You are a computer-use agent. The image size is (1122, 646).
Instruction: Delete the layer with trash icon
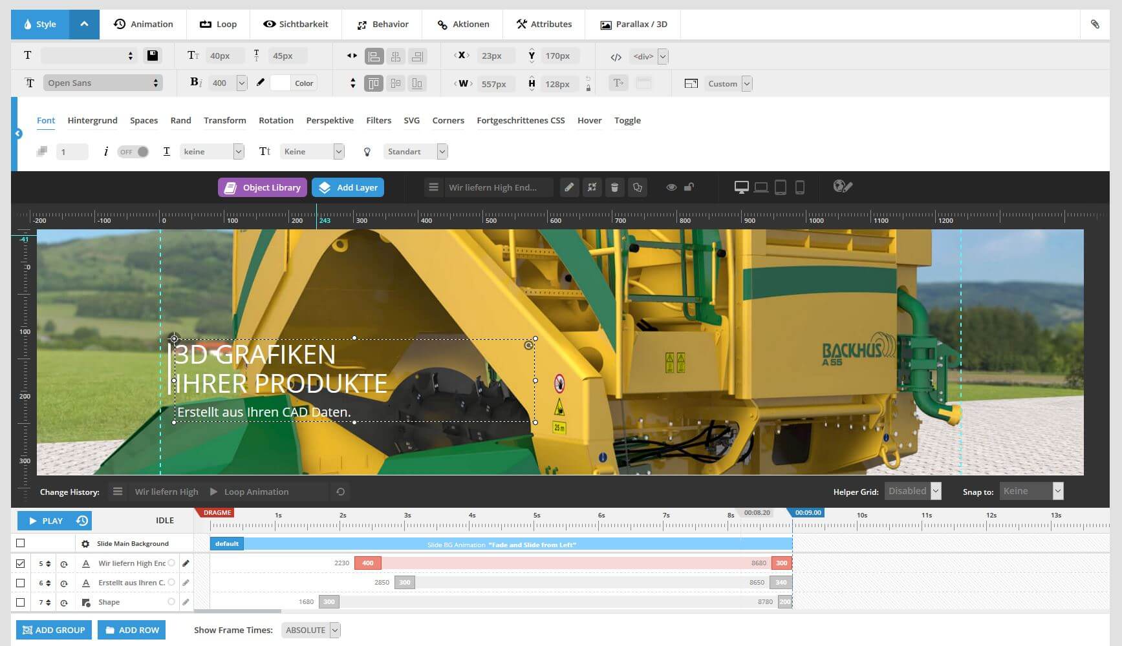(x=614, y=187)
